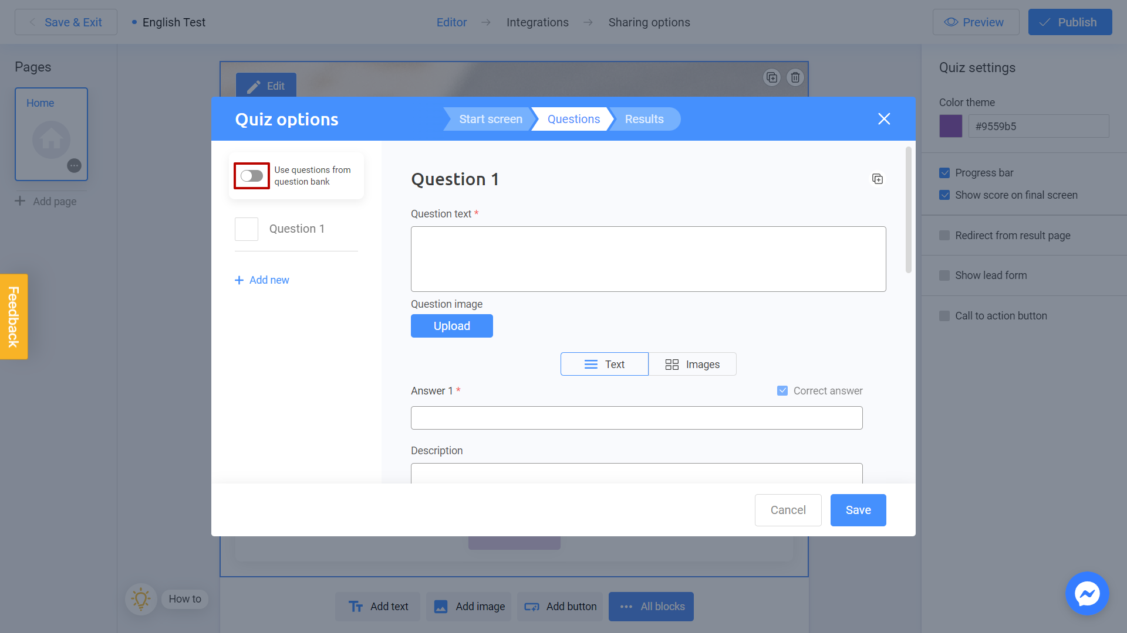The width and height of the screenshot is (1127, 633).
Task: Click the Upload question image button
Action: (451, 325)
